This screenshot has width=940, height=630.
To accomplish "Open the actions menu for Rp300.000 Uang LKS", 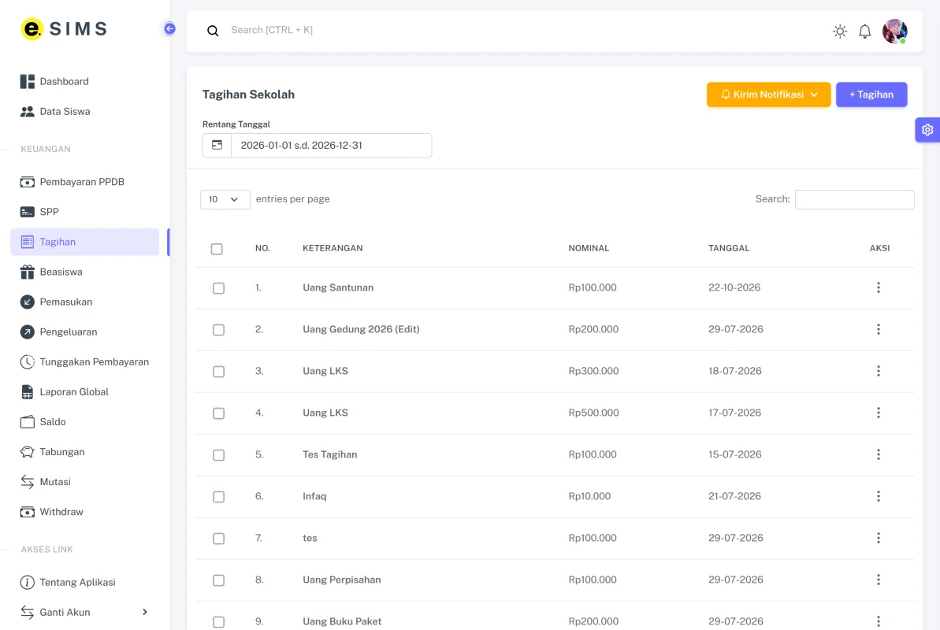I will tap(879, 371).
